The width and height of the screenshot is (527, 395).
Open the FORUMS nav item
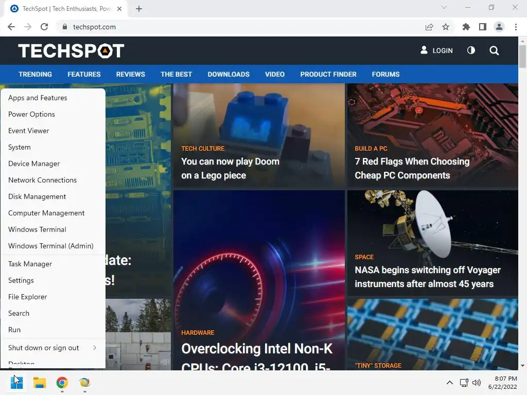point(386,74)
